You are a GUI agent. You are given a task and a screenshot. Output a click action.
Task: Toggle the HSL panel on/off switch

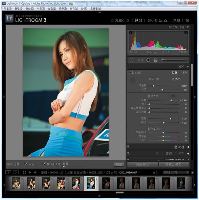(128, 153)
